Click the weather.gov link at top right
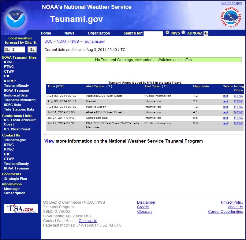Viewport: 246px width, 240px height. [232, 3]
